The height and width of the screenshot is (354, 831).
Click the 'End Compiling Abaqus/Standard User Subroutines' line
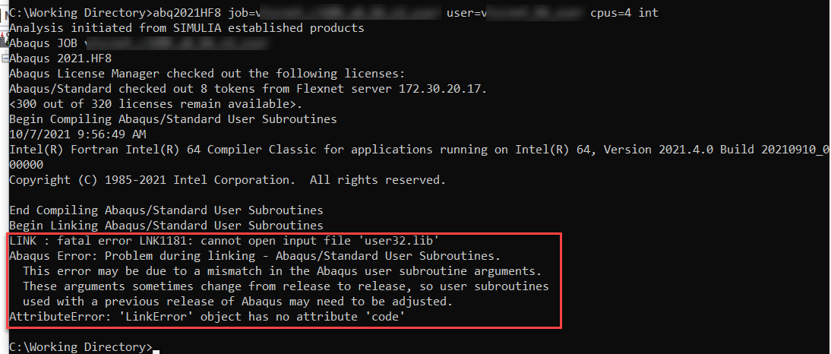(166, 210)
